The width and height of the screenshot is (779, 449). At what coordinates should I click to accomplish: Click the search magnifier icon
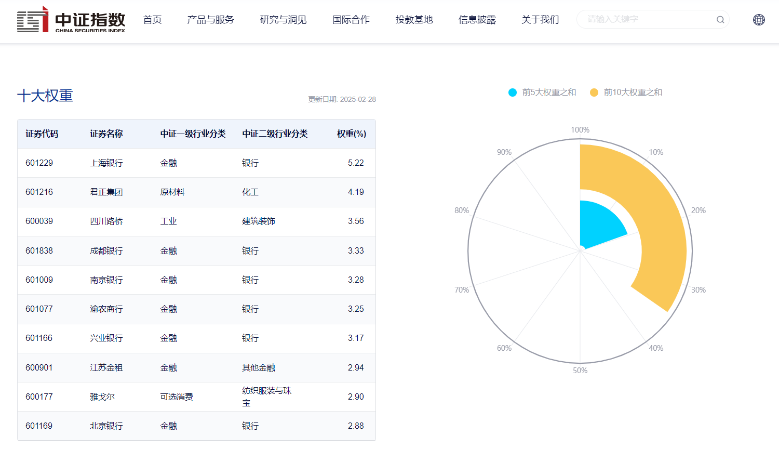[x=720, y=19]
